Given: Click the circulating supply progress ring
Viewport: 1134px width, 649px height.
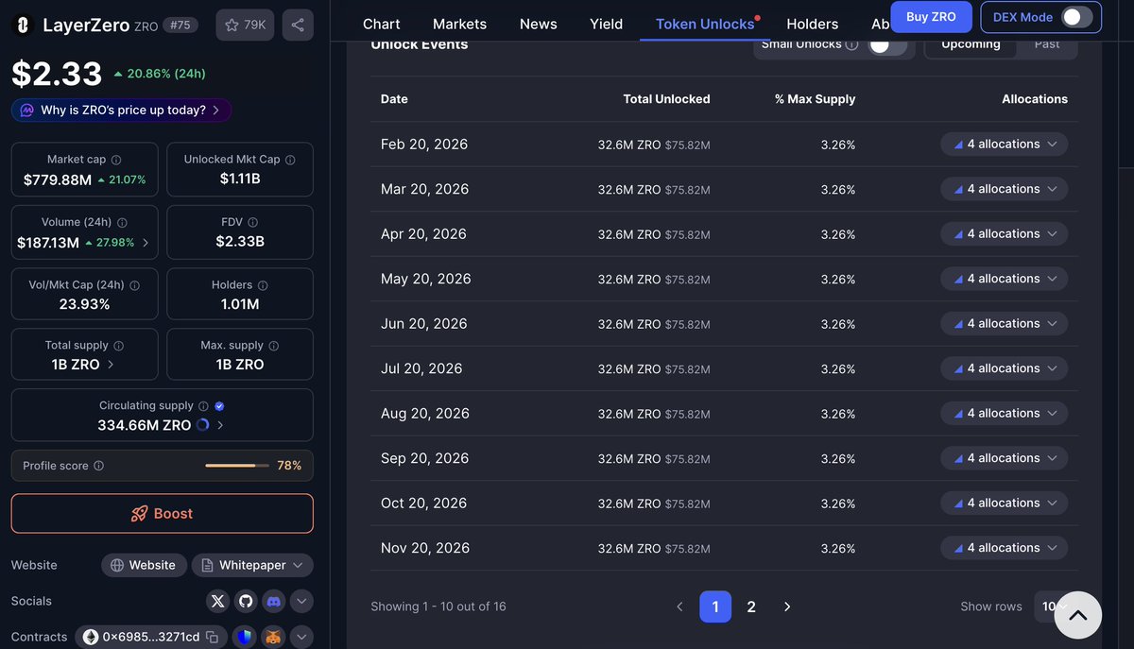Looking at the screenshot, I should (202, 426).
